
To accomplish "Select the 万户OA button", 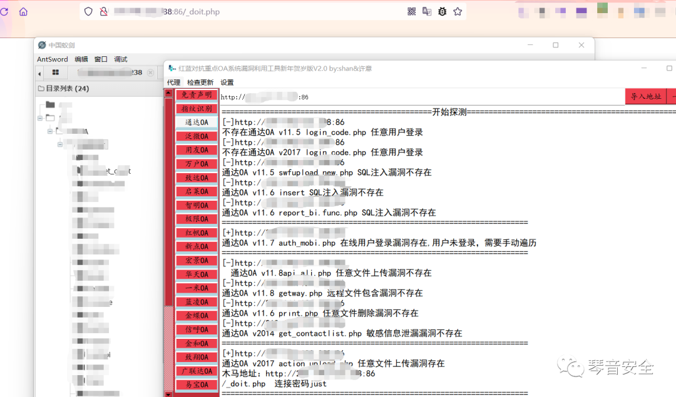I will (x=197, y=164).
